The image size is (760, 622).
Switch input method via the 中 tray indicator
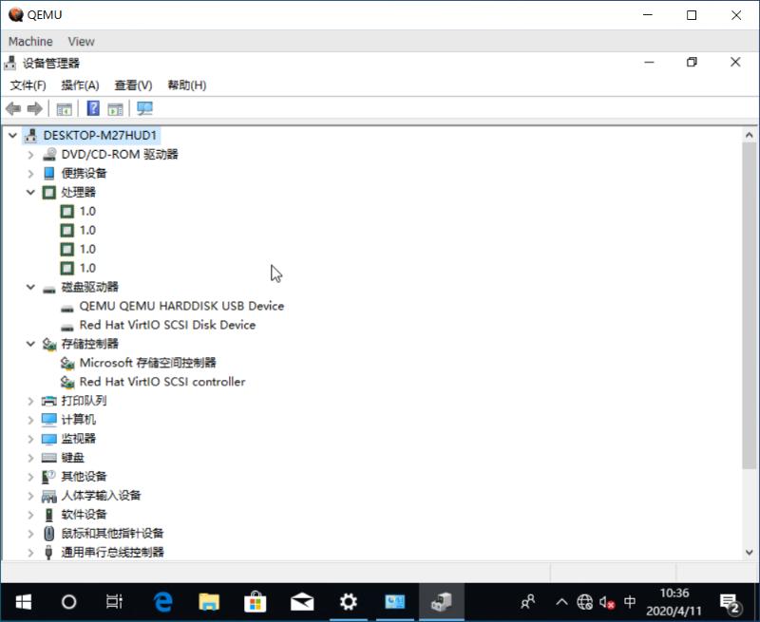[x=629, y=601]
